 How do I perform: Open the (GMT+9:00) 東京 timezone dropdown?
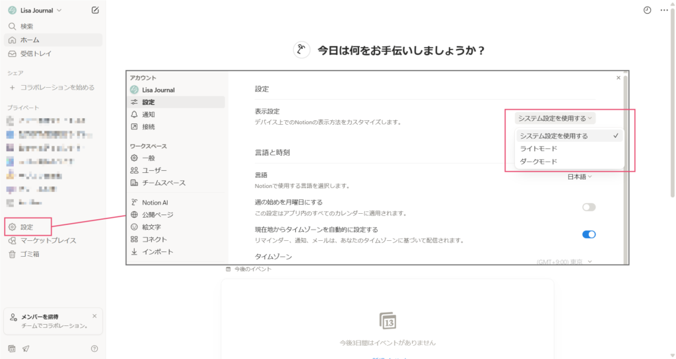click(x=564, y=261)
